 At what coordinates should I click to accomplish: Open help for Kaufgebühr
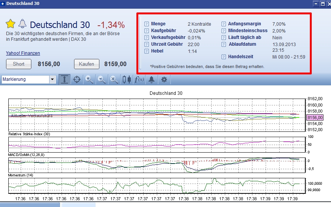tap(147, 31)
